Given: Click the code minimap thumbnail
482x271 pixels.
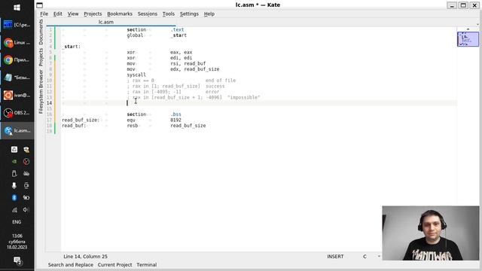Looking at the screenshot, I should (468, 39).
